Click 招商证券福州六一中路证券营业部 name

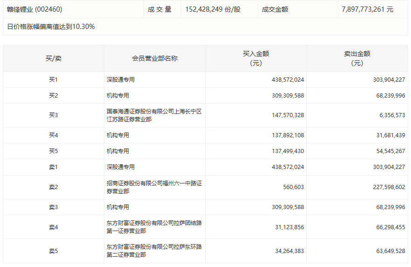click(x=154, y=187)
